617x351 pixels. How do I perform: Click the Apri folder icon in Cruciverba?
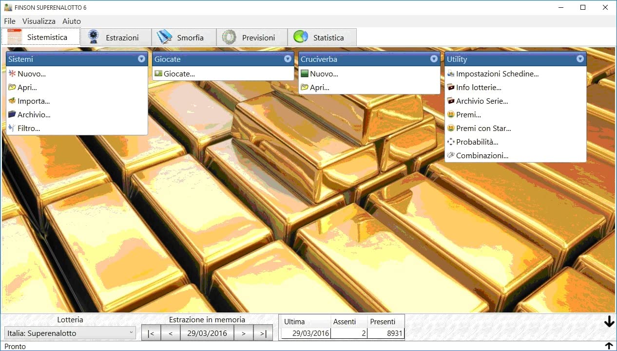[x=305, y=88]
